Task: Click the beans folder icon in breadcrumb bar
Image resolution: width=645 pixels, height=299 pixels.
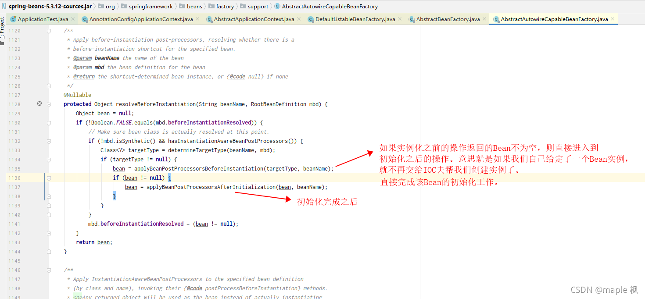Action: pyautogui.click(x=183, y=6)
